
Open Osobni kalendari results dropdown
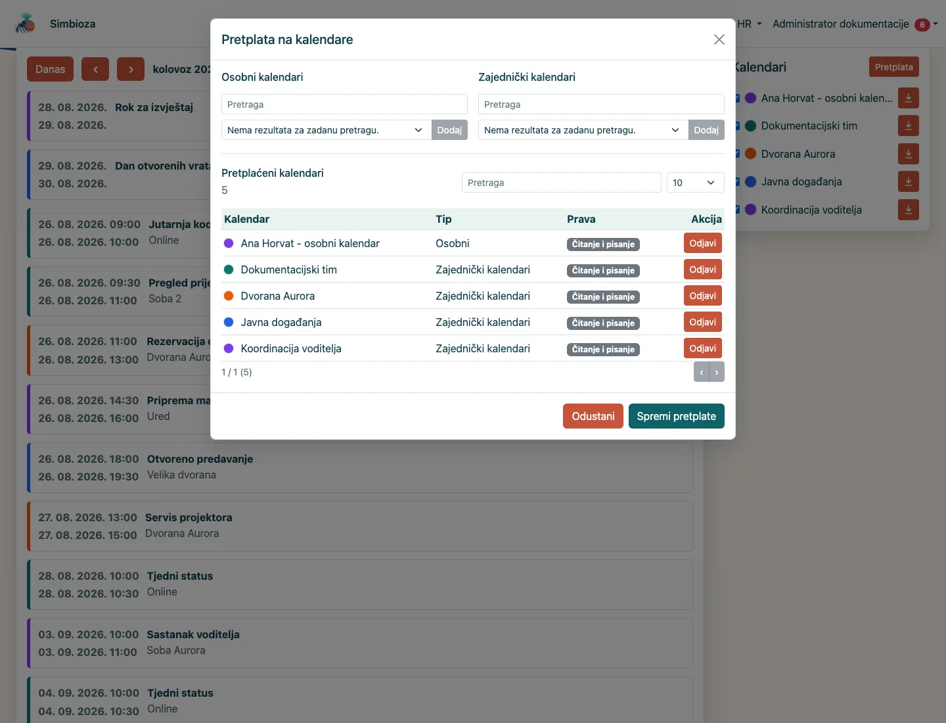(x=327, y=130)
